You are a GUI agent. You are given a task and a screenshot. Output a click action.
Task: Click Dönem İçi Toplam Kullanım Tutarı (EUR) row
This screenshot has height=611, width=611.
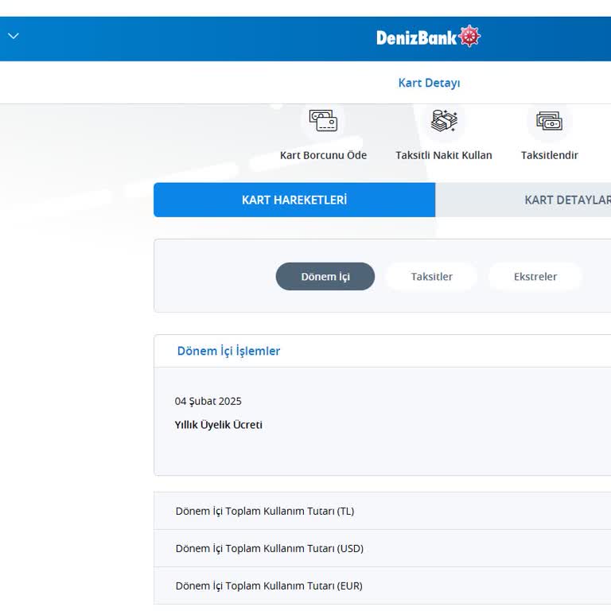click(382, 586)
